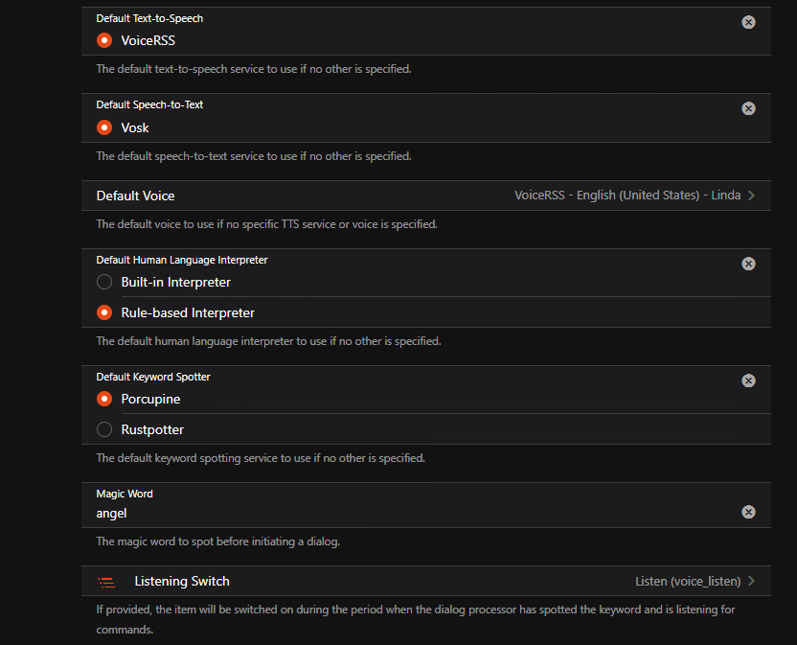Clear the Default Text-to-Speech selection
797x645 pixels.
tap(748, 22)
